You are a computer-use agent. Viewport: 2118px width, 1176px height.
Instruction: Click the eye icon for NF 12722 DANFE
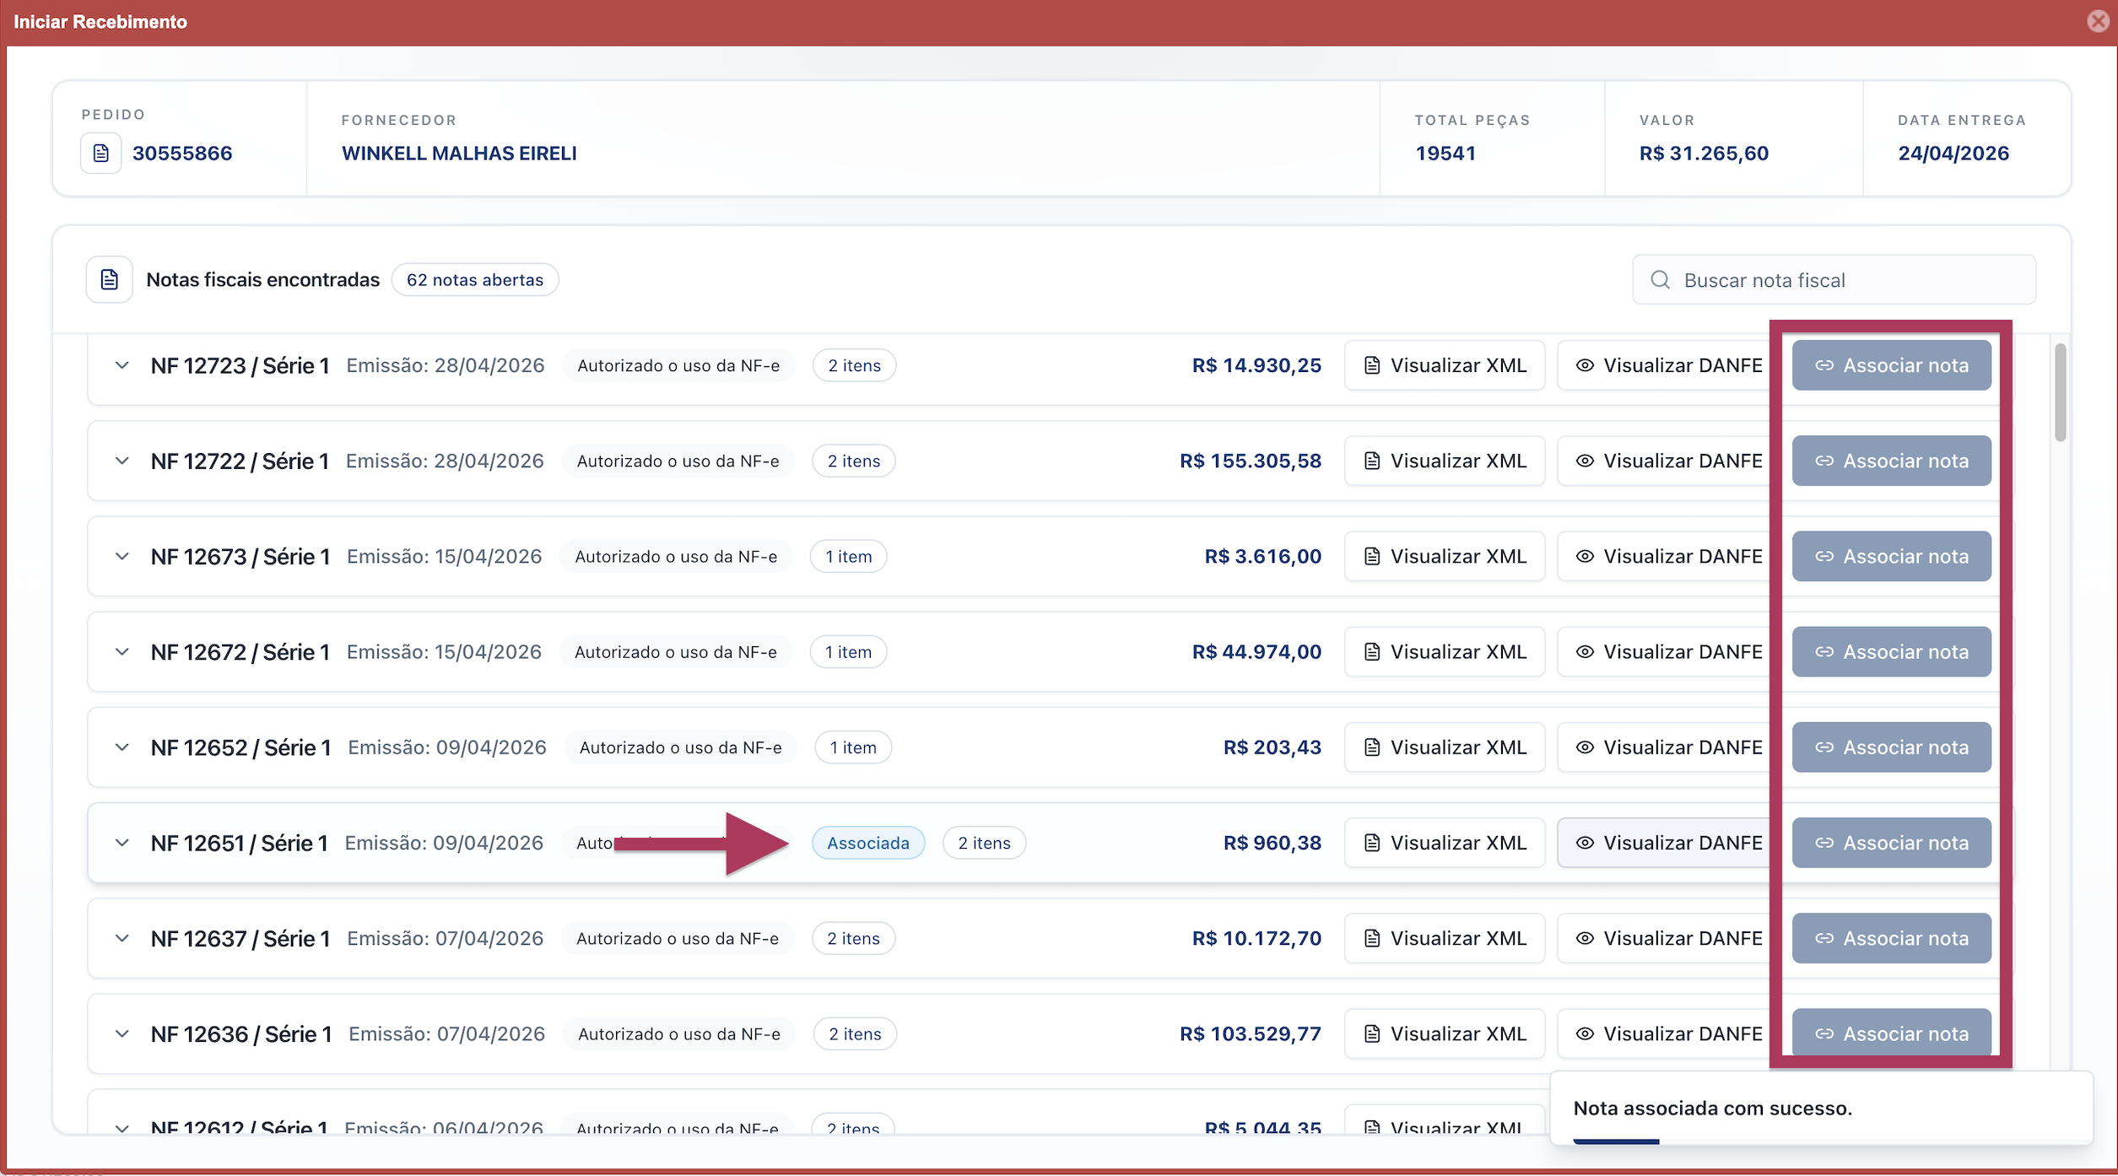coord(1585,461)
